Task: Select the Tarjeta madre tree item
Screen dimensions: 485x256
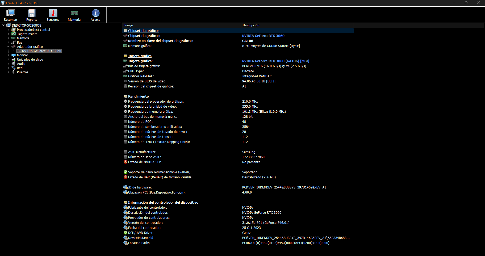Action: point(27,34)
